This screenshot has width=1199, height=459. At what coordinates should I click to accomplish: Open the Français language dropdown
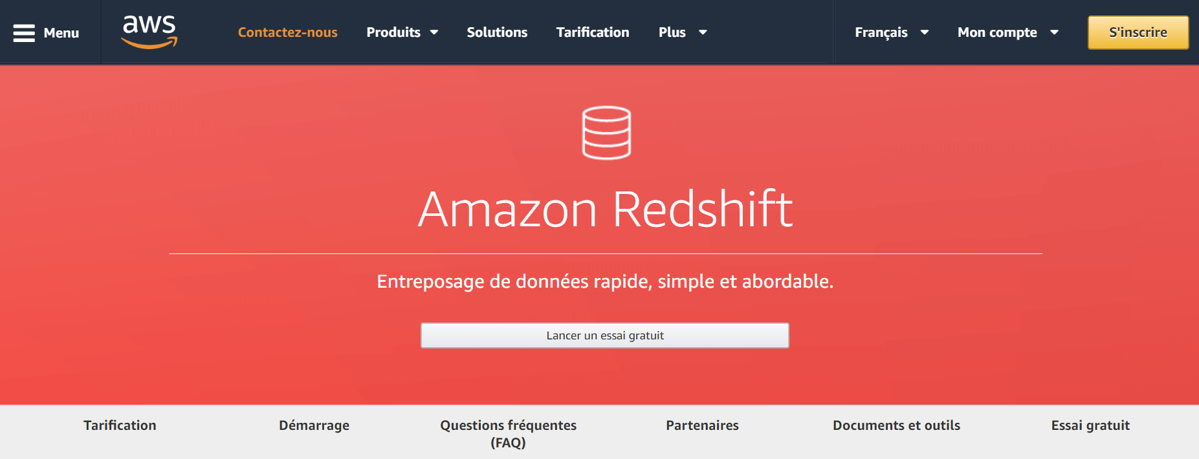click(x=892, y=32)
